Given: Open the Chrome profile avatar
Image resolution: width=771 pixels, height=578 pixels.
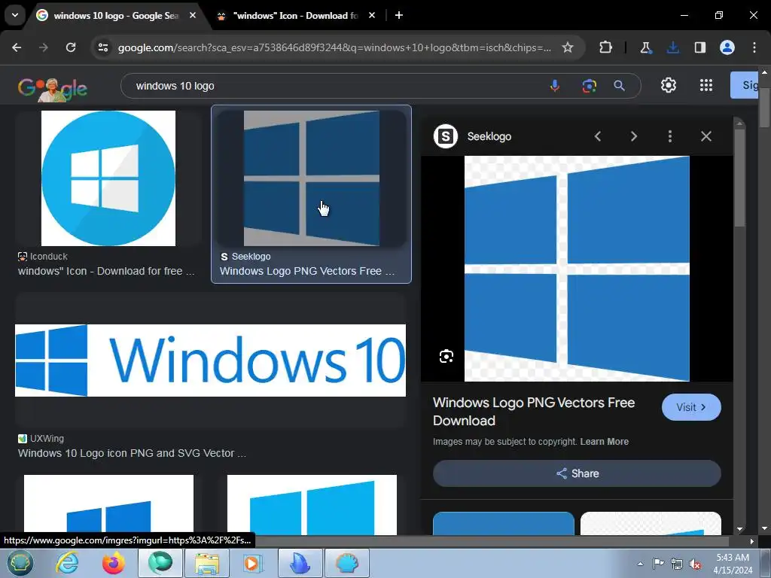Looking at the screenshot, I should [x=727, y=47].
